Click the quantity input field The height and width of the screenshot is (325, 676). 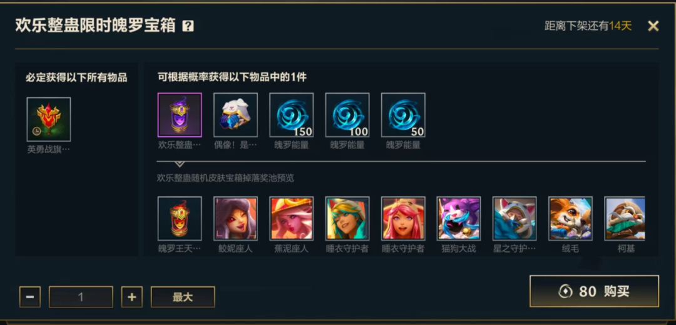81,297
